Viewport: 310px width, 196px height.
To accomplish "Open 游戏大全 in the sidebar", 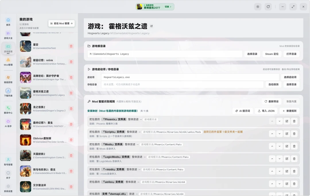I will tap(8, 35).
